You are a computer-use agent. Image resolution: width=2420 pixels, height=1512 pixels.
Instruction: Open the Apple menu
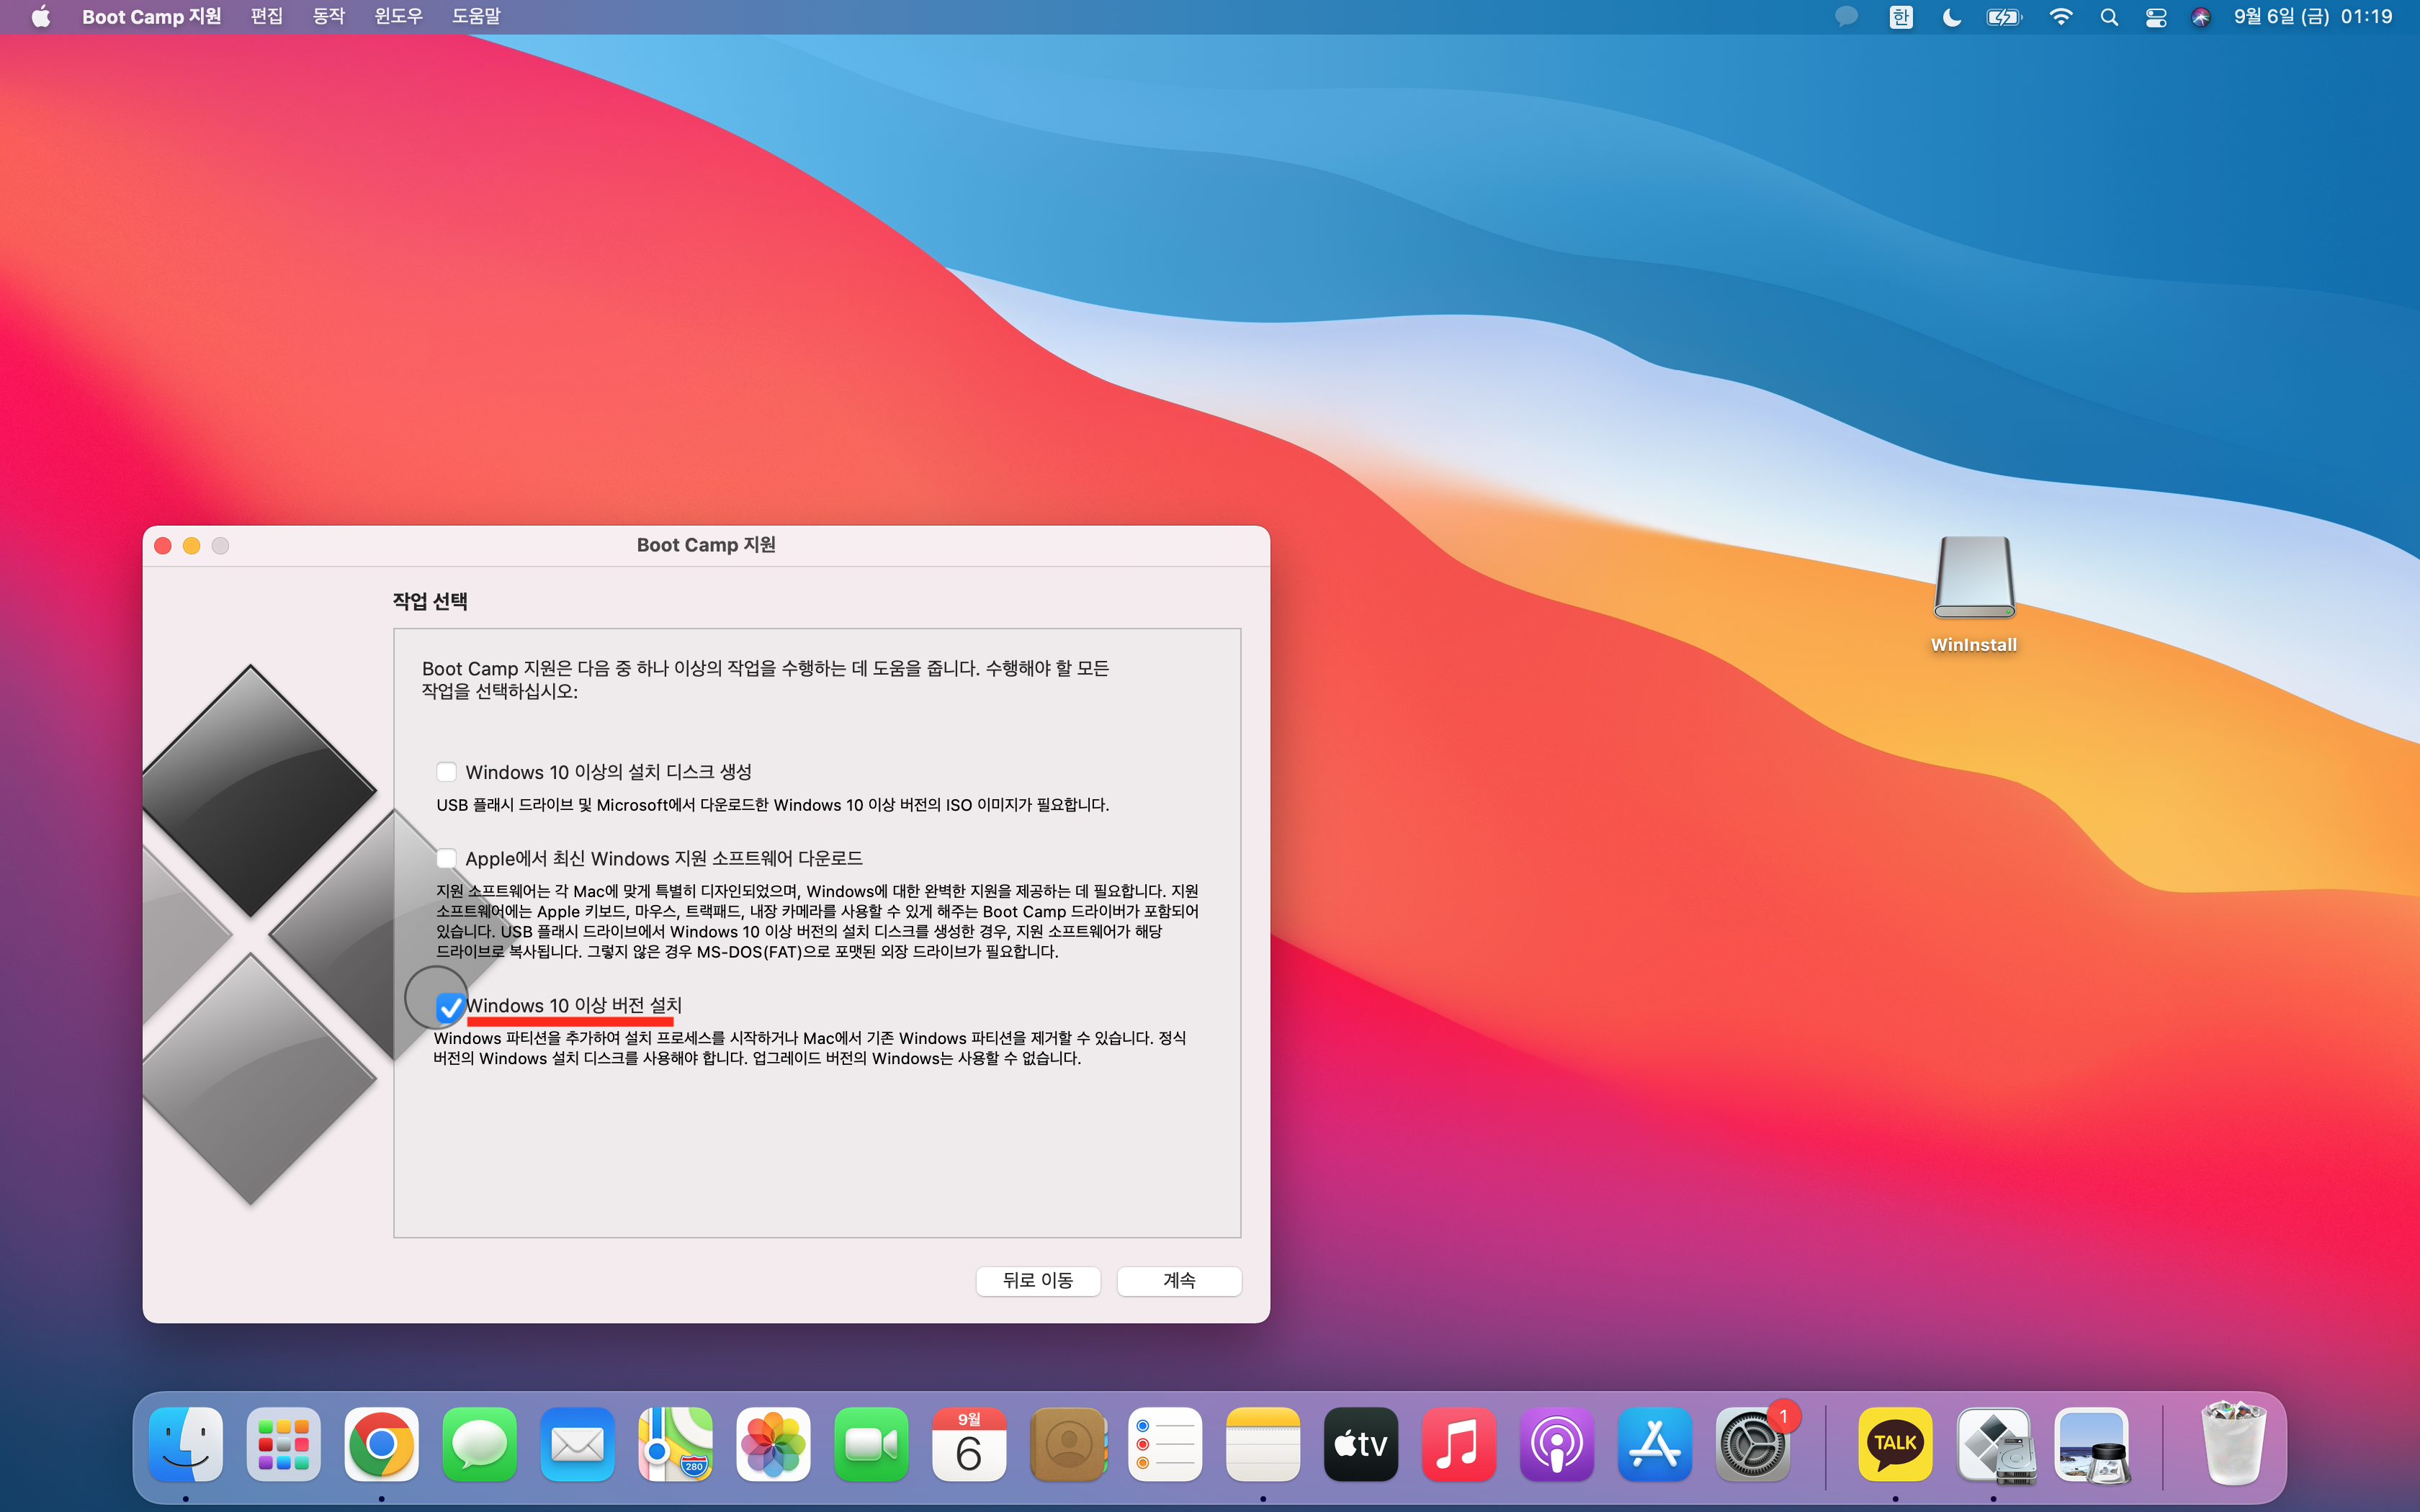(41, 17)
